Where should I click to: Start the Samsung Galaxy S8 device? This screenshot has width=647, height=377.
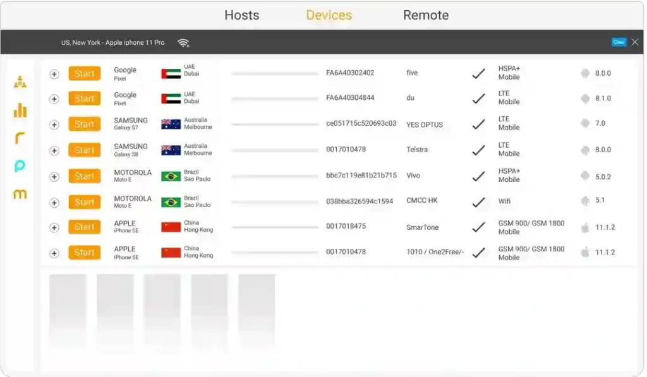click(x=84, y=150)
